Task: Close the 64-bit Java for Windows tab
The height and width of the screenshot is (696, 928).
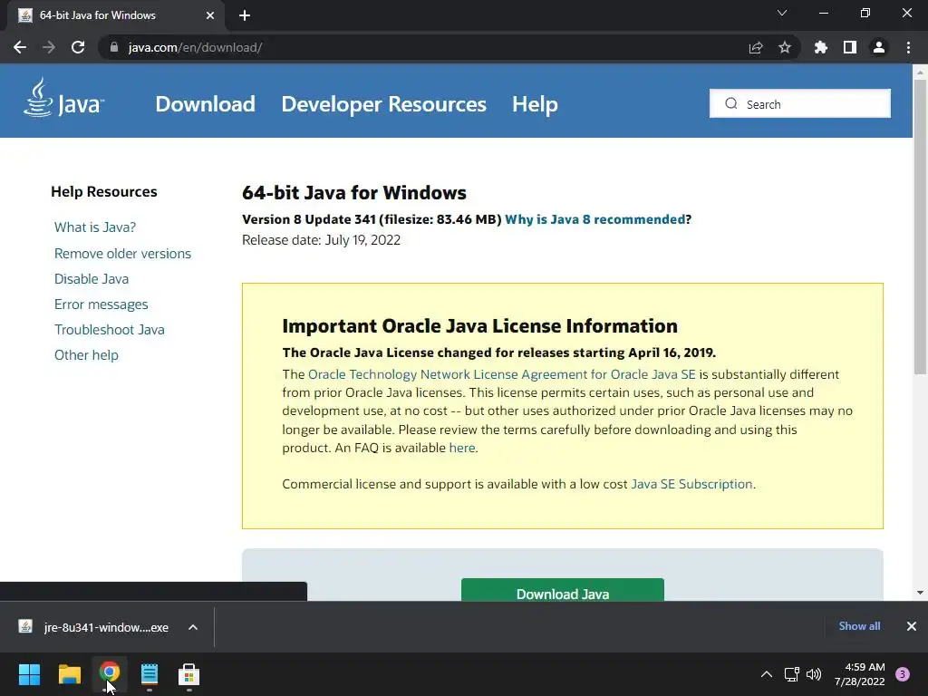Action: click(x=210, y=15)
